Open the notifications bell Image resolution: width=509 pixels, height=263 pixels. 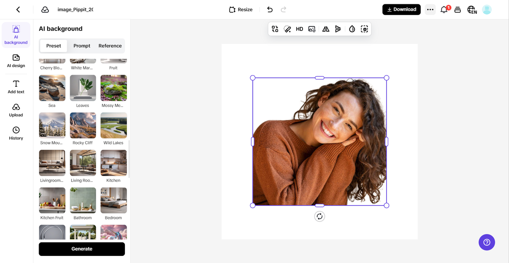[444, 10]
